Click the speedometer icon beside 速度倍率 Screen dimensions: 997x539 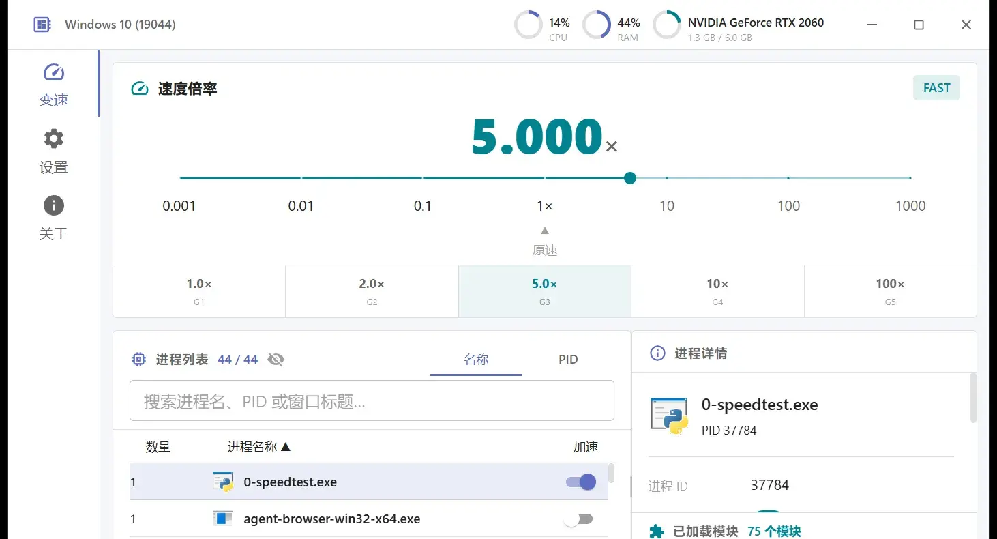pyautogui.click(x=140, y=89)
